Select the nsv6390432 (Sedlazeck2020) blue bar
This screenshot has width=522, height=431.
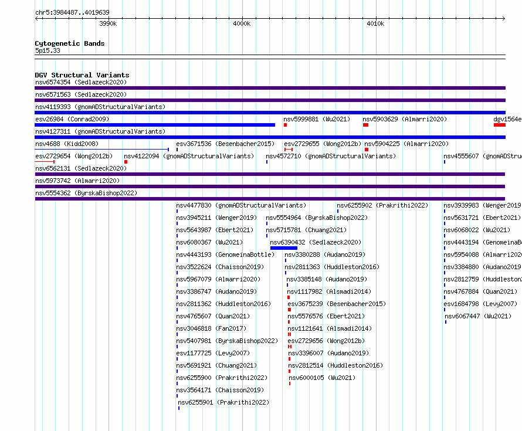(284, 248)
